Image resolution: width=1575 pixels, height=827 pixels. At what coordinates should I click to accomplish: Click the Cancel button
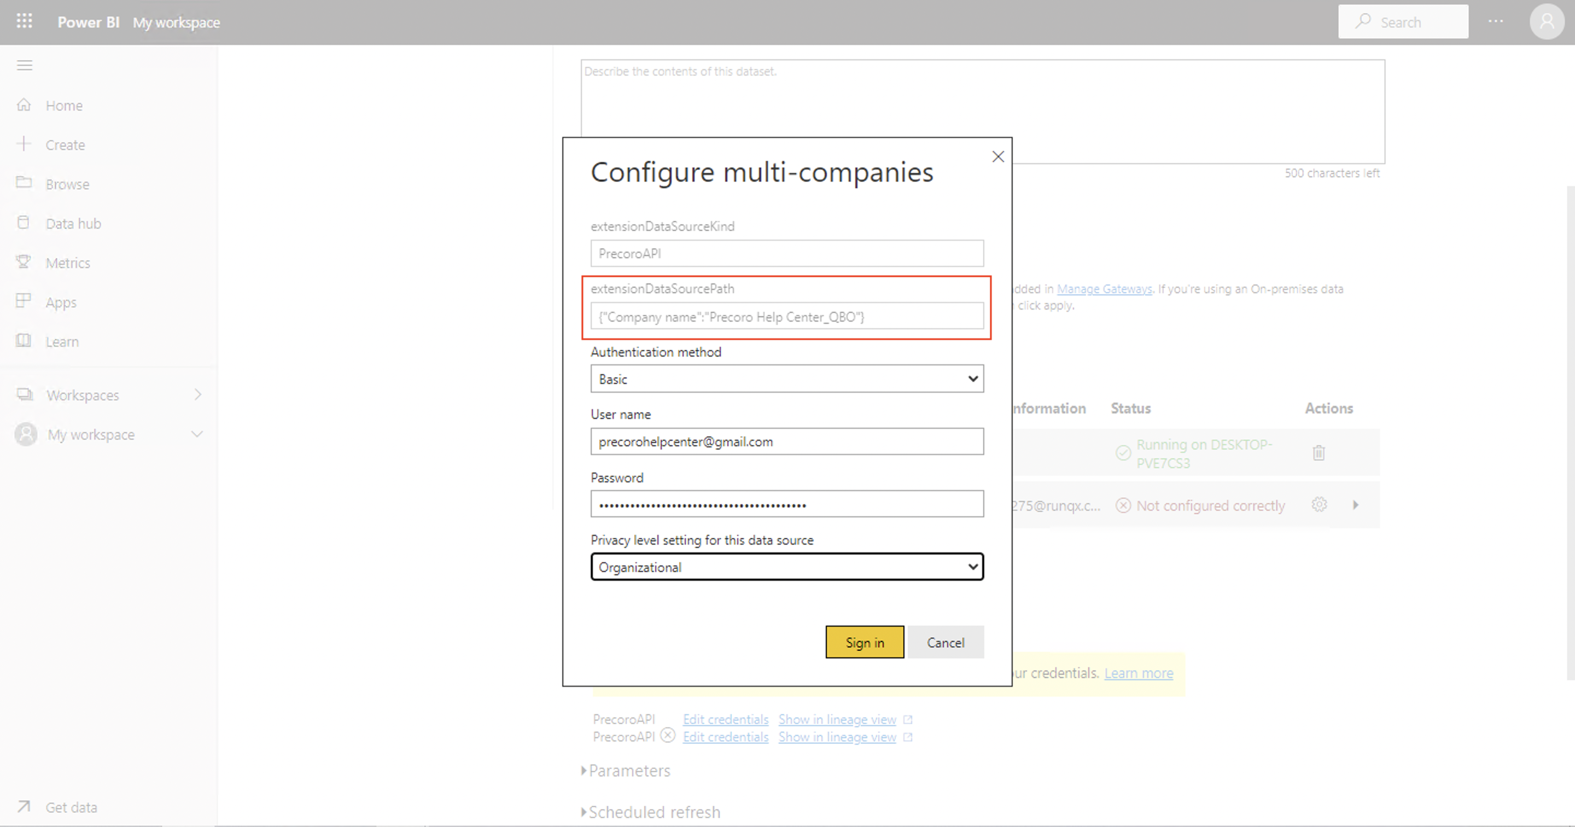[945, 642]
